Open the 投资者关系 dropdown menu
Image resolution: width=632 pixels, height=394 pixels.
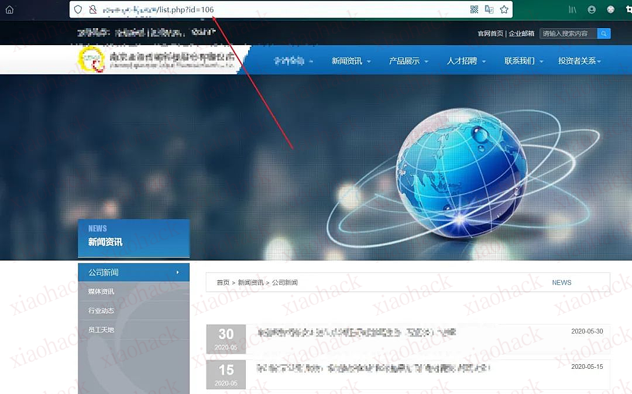pos(576,60)
